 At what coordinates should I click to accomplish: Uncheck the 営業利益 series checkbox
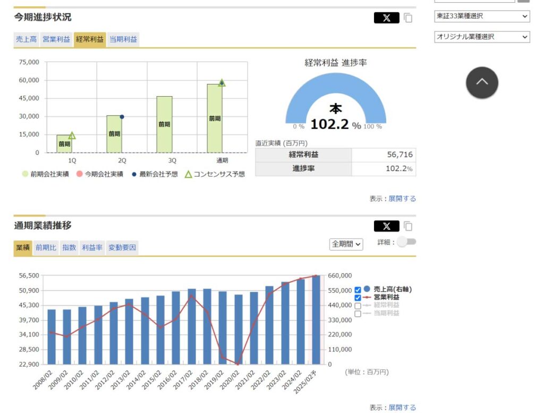(358, 298)
